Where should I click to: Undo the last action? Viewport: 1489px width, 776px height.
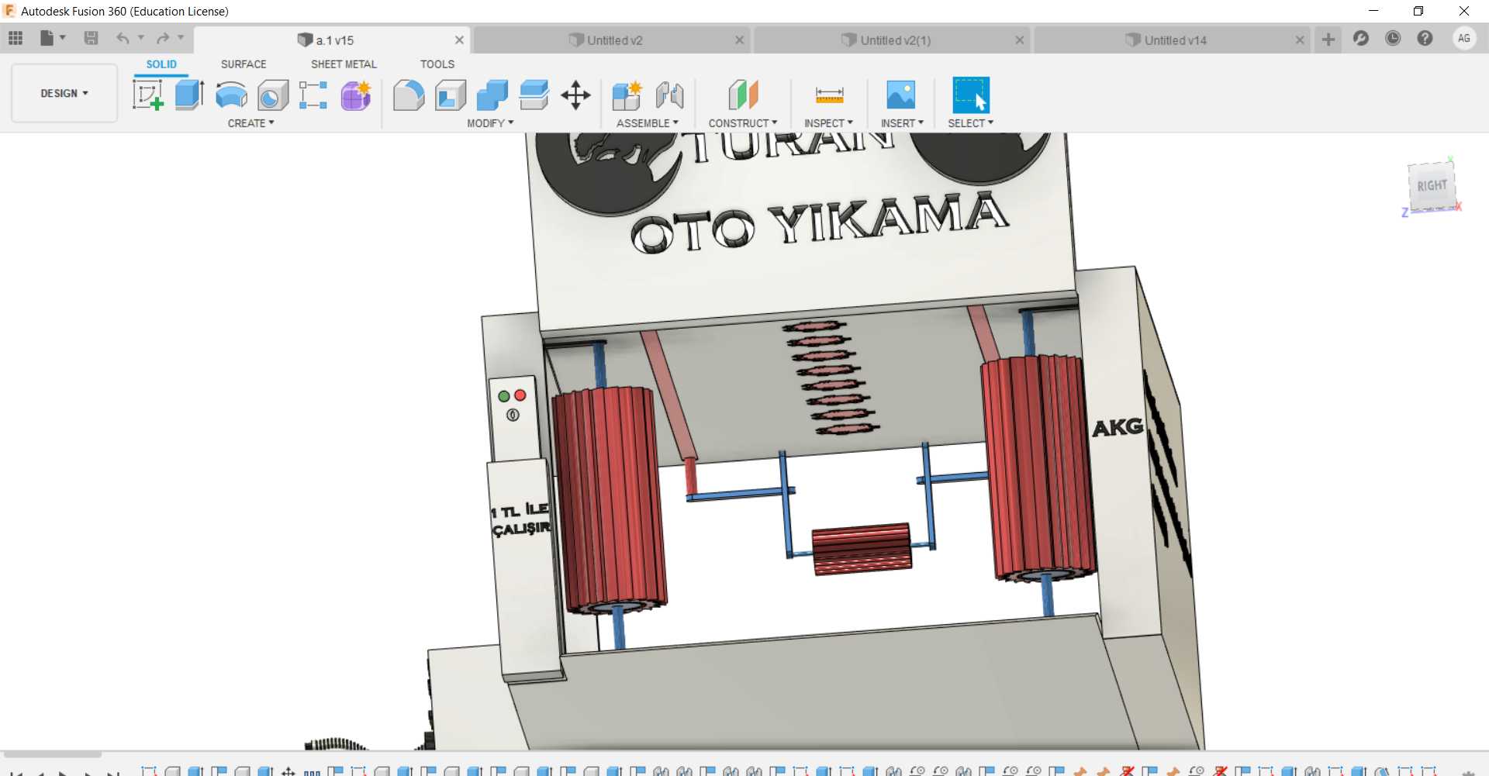pyautogui.click(x=123, y=38)
